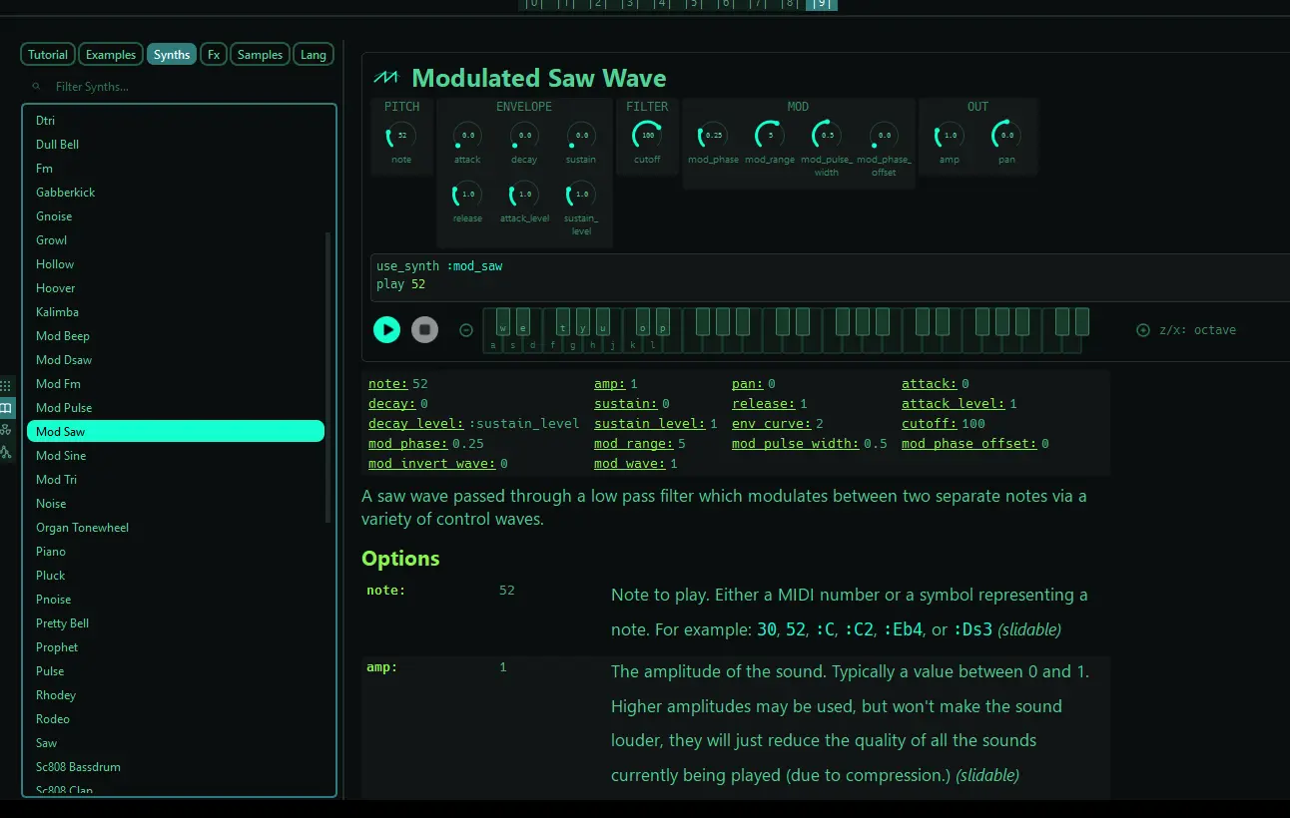Lower the keyboard octave with the minus icon
Image resolution: width=1290 pixels, height=818 pixels.
[466, 330]
